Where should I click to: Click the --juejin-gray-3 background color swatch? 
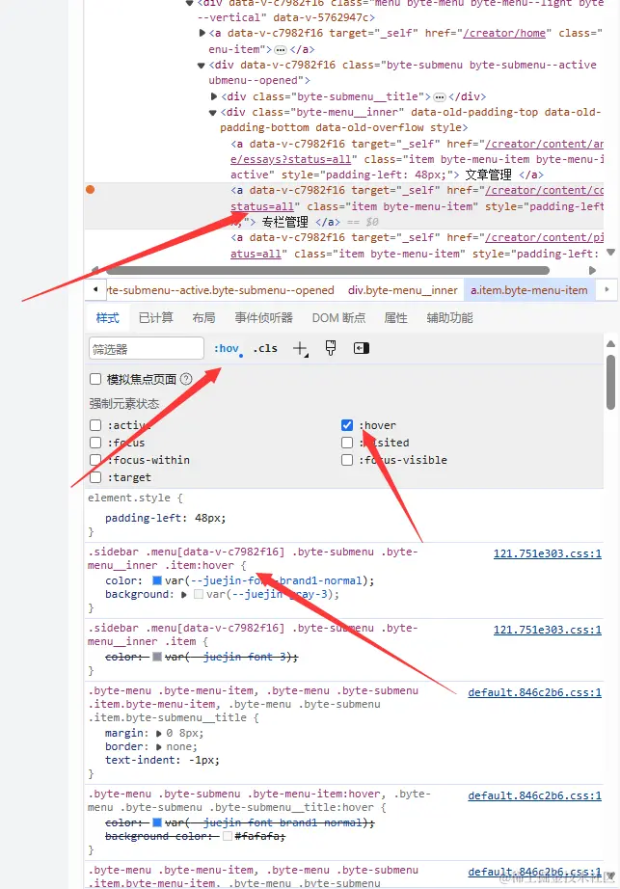(199, 594)
